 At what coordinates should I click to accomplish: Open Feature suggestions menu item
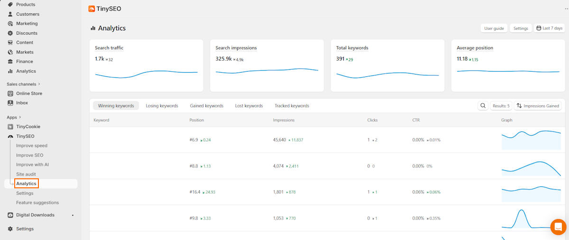pyautogui.click(x=37, y=203)
